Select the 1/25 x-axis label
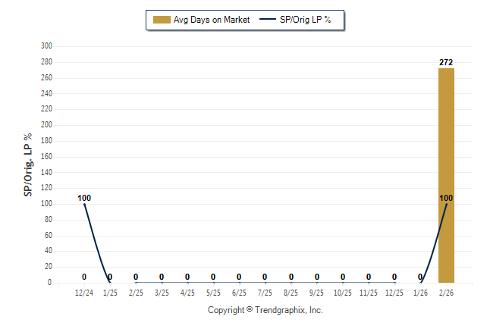 (x=110, y=293)
